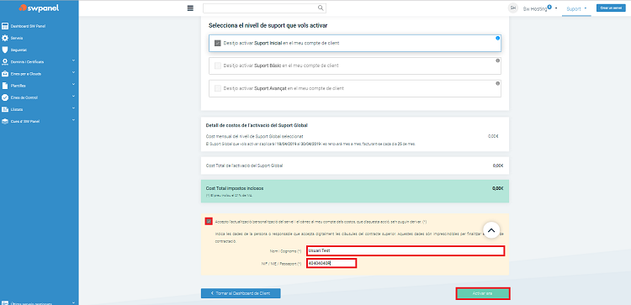Viewport: 631px width, 305px height.
Task: Expand Cues d'SW Panel chevron
Action: (x=73, y=120)
